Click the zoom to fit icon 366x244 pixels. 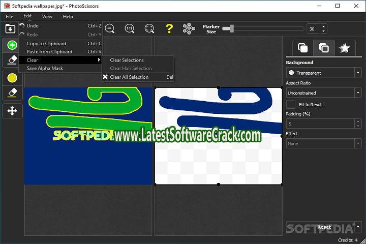[149, 29]
